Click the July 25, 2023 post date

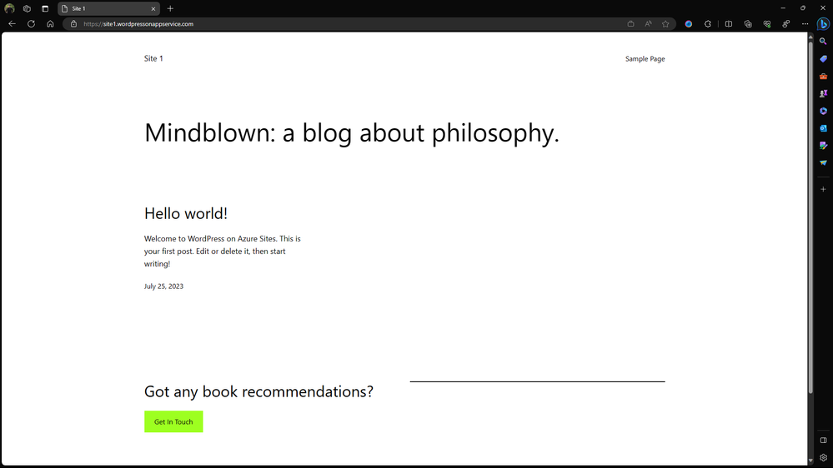pos(163,286)
